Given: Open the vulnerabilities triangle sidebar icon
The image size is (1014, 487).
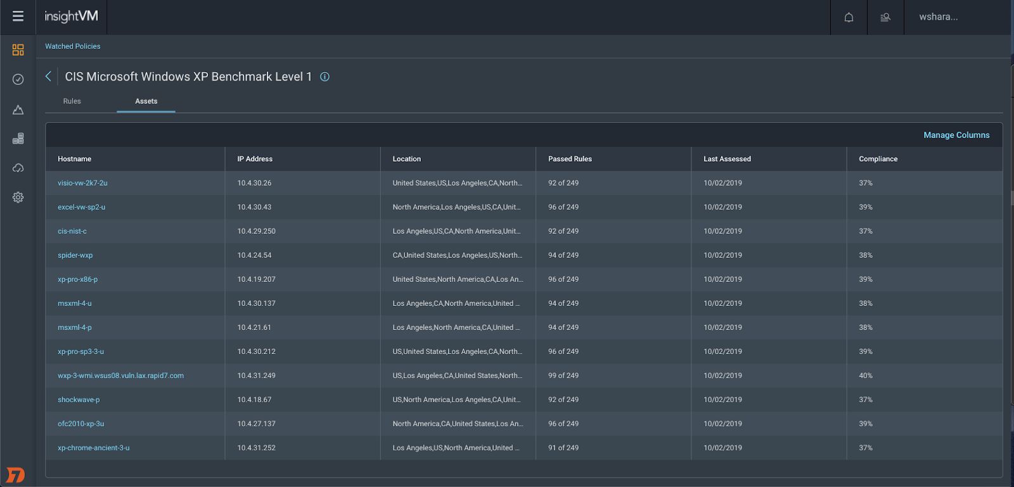Looking at the screenshot, I should pos(18,110).
